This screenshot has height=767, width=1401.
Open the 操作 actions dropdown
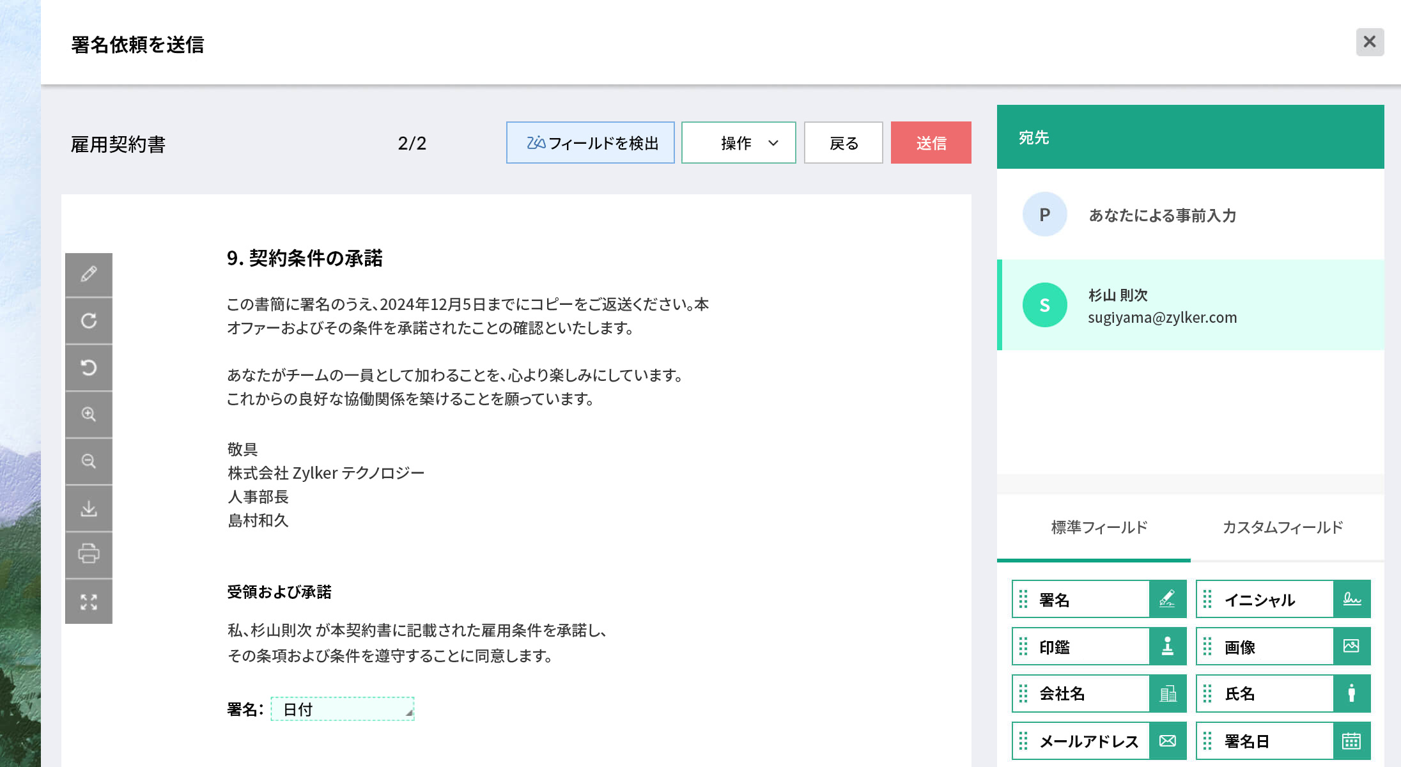click(x=738, y=143)
